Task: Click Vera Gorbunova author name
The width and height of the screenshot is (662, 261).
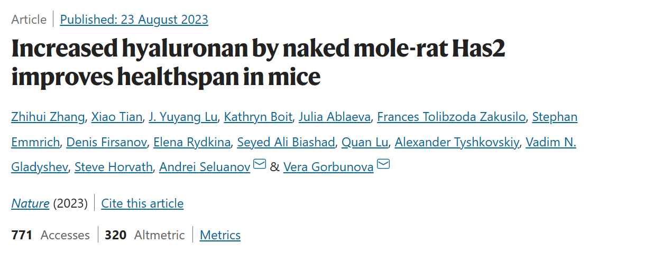Action: click(328, 167)
